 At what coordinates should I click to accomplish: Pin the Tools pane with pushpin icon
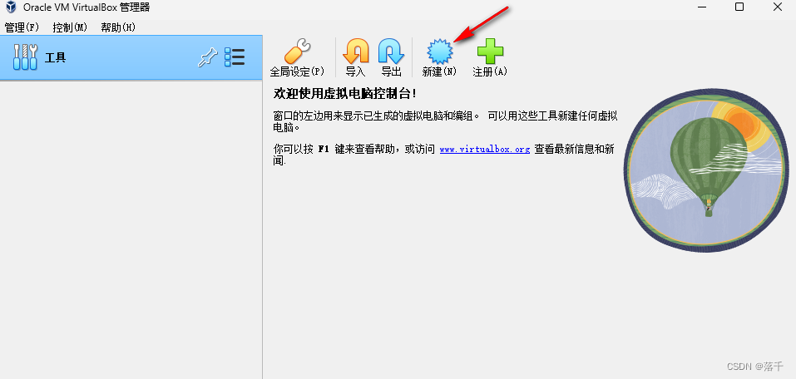click(207, 57)
